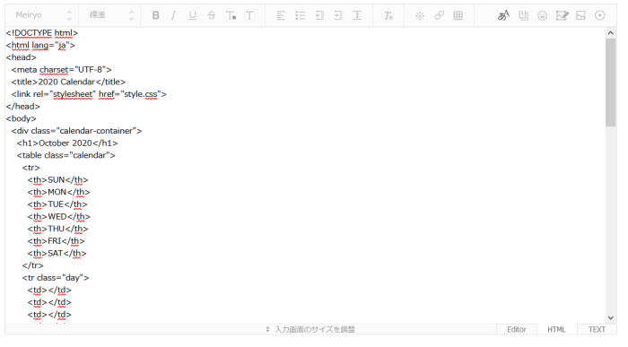Click the <body> tag line
This screenshot has width=628, height=347.
[22, 118]
